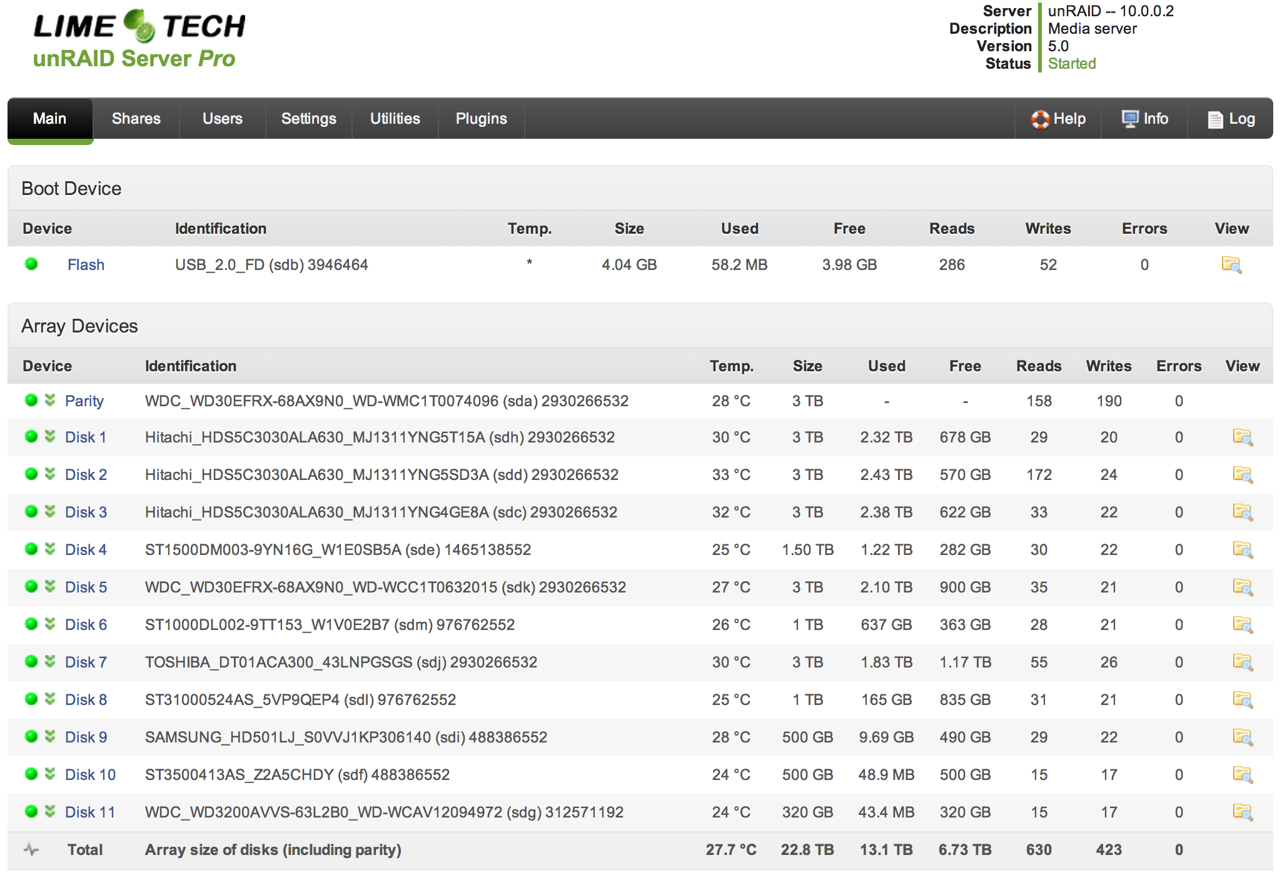Open the Flash device view folder icon
This screenshot has width=1282, height=880.
point(1231,264)
